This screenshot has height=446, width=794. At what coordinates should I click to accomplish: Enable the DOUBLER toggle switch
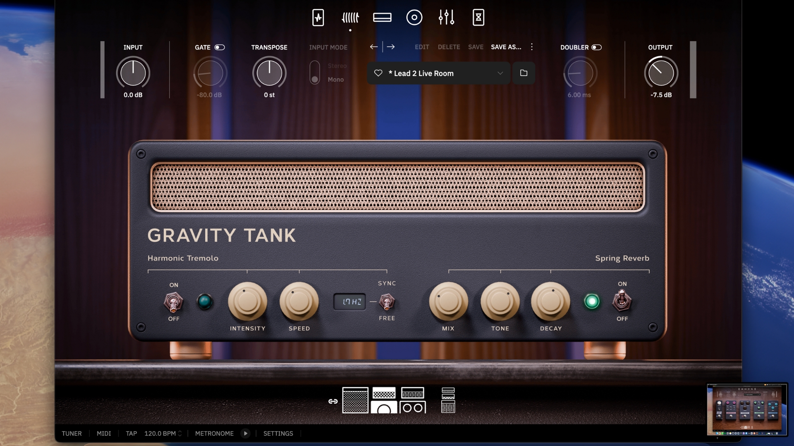[597, 47]
